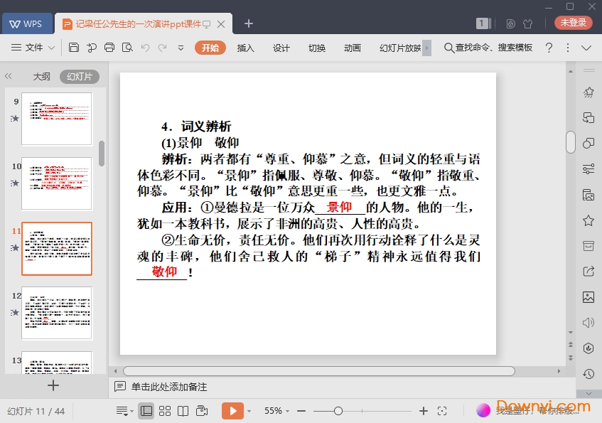Click the print icon

point(109,48)
